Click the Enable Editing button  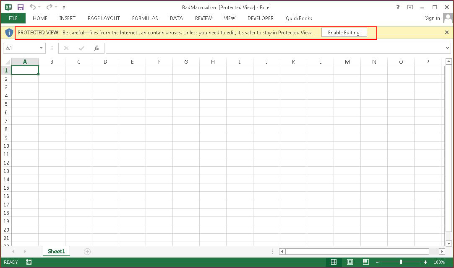coord(344,33)
